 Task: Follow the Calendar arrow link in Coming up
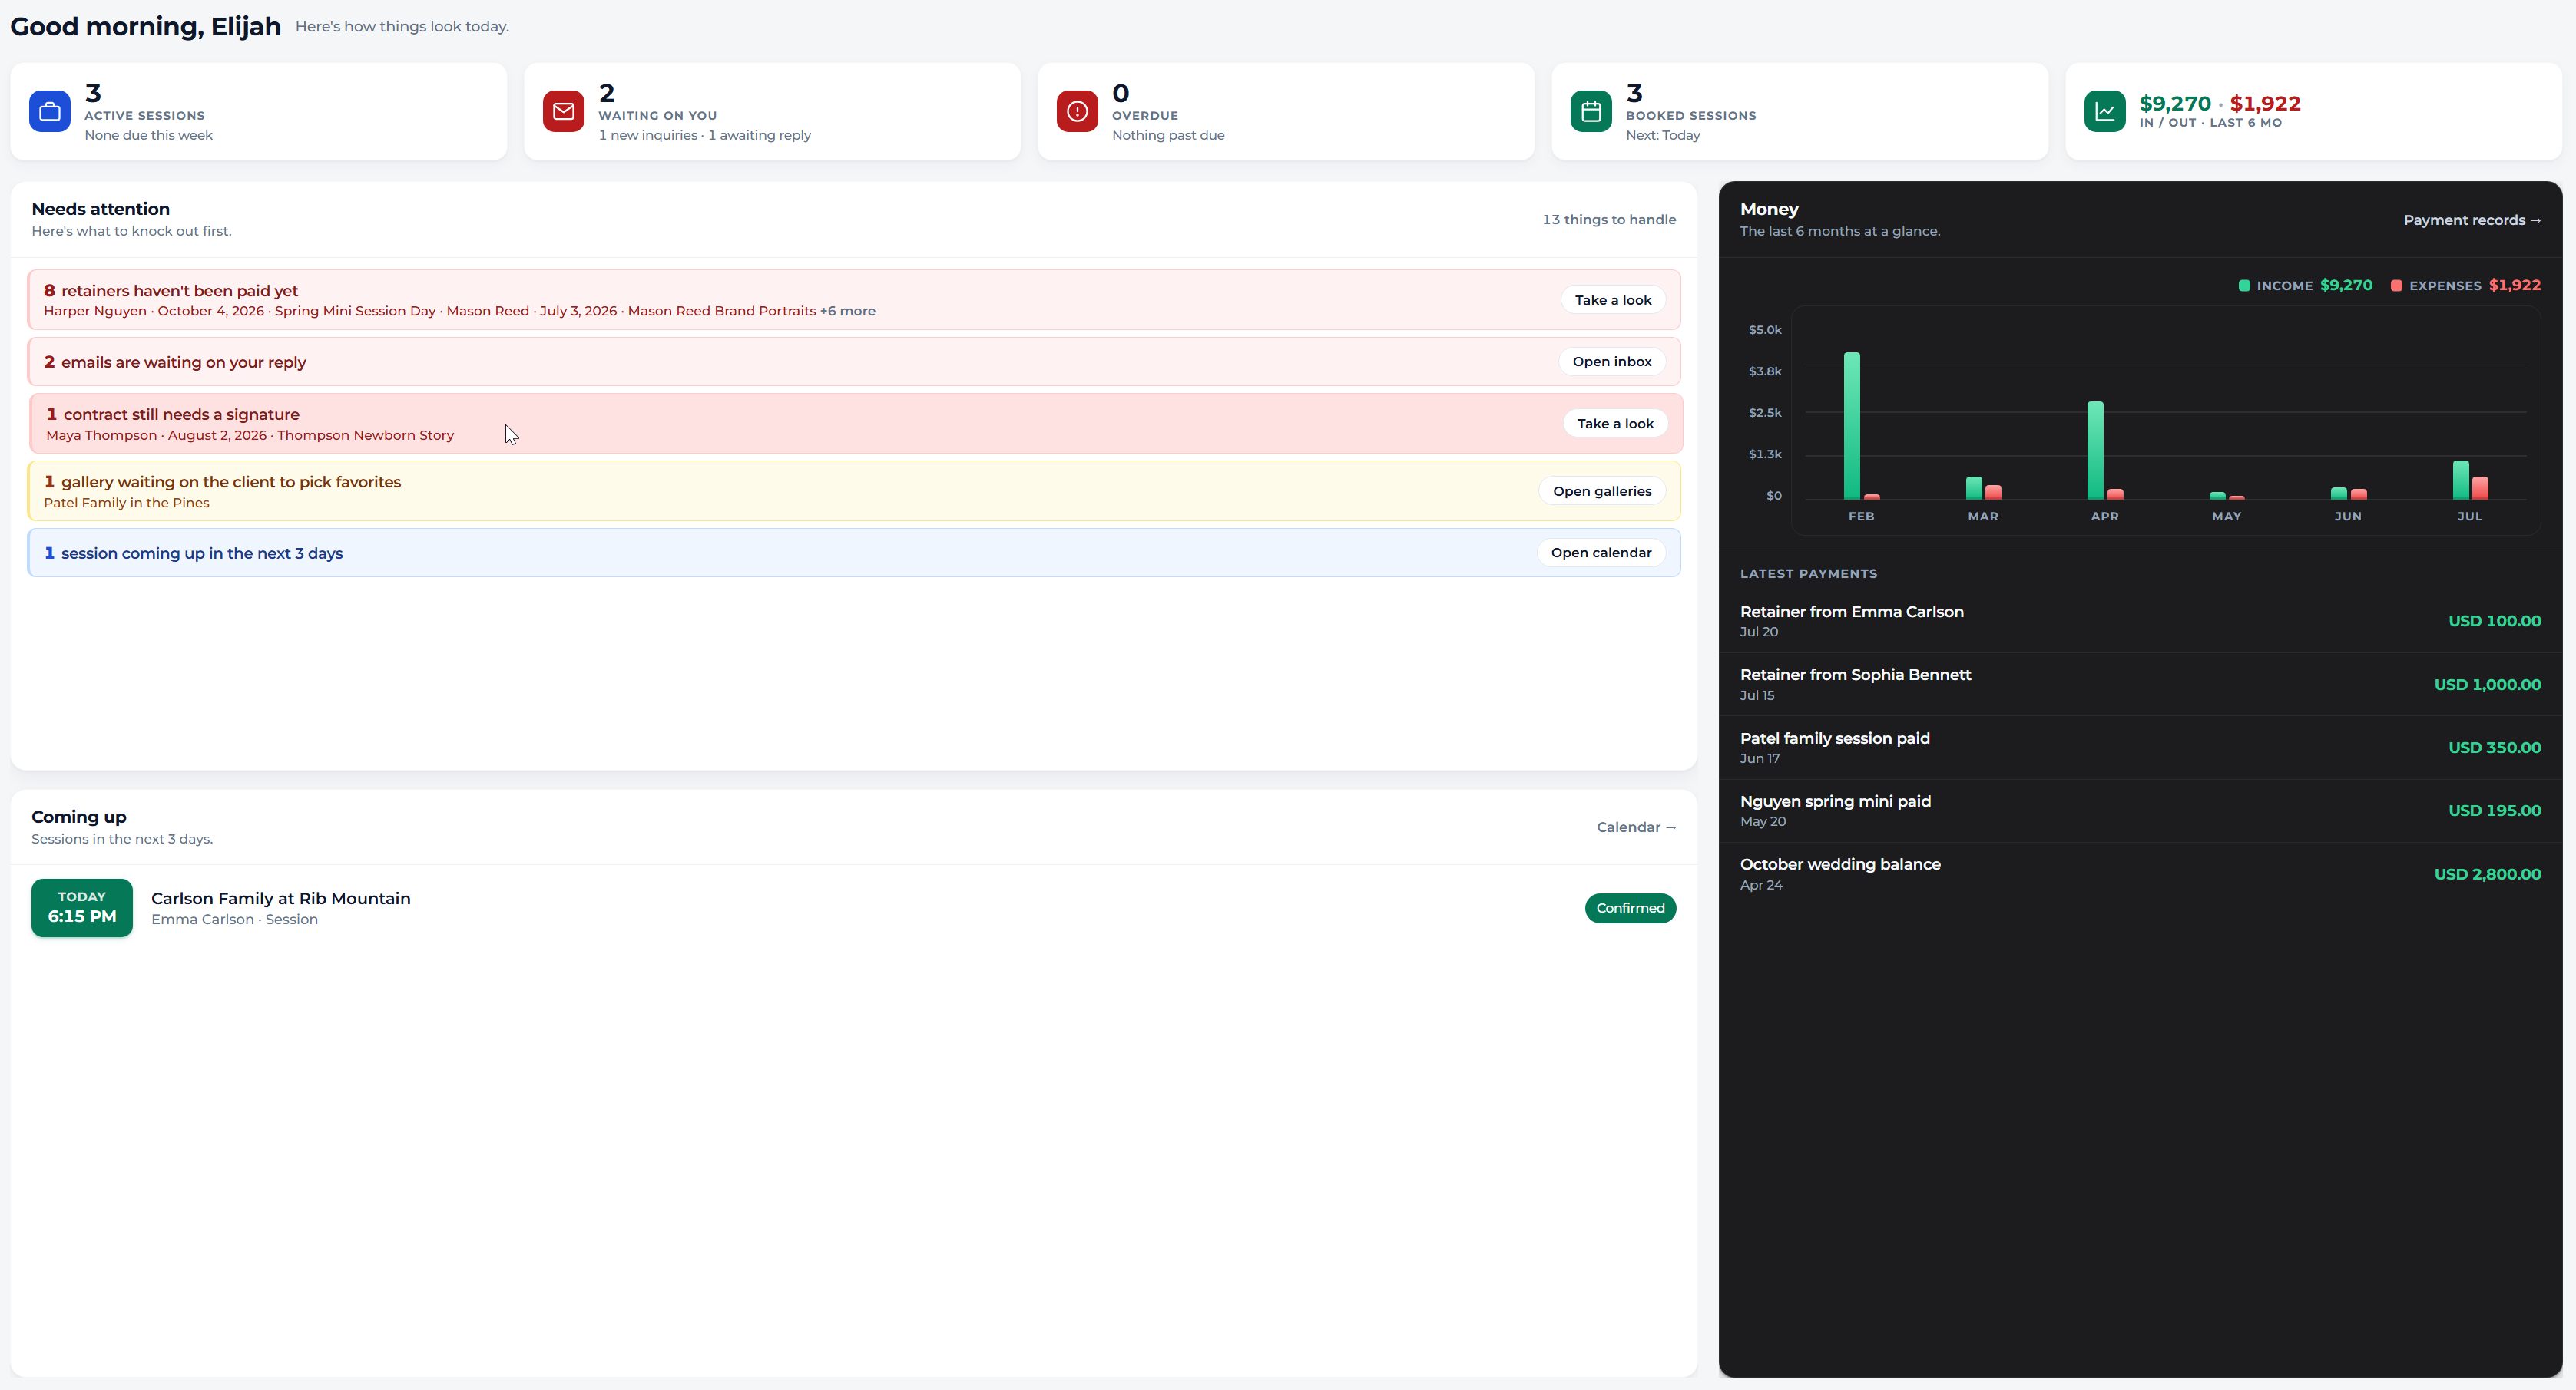tap(1636, 827)
